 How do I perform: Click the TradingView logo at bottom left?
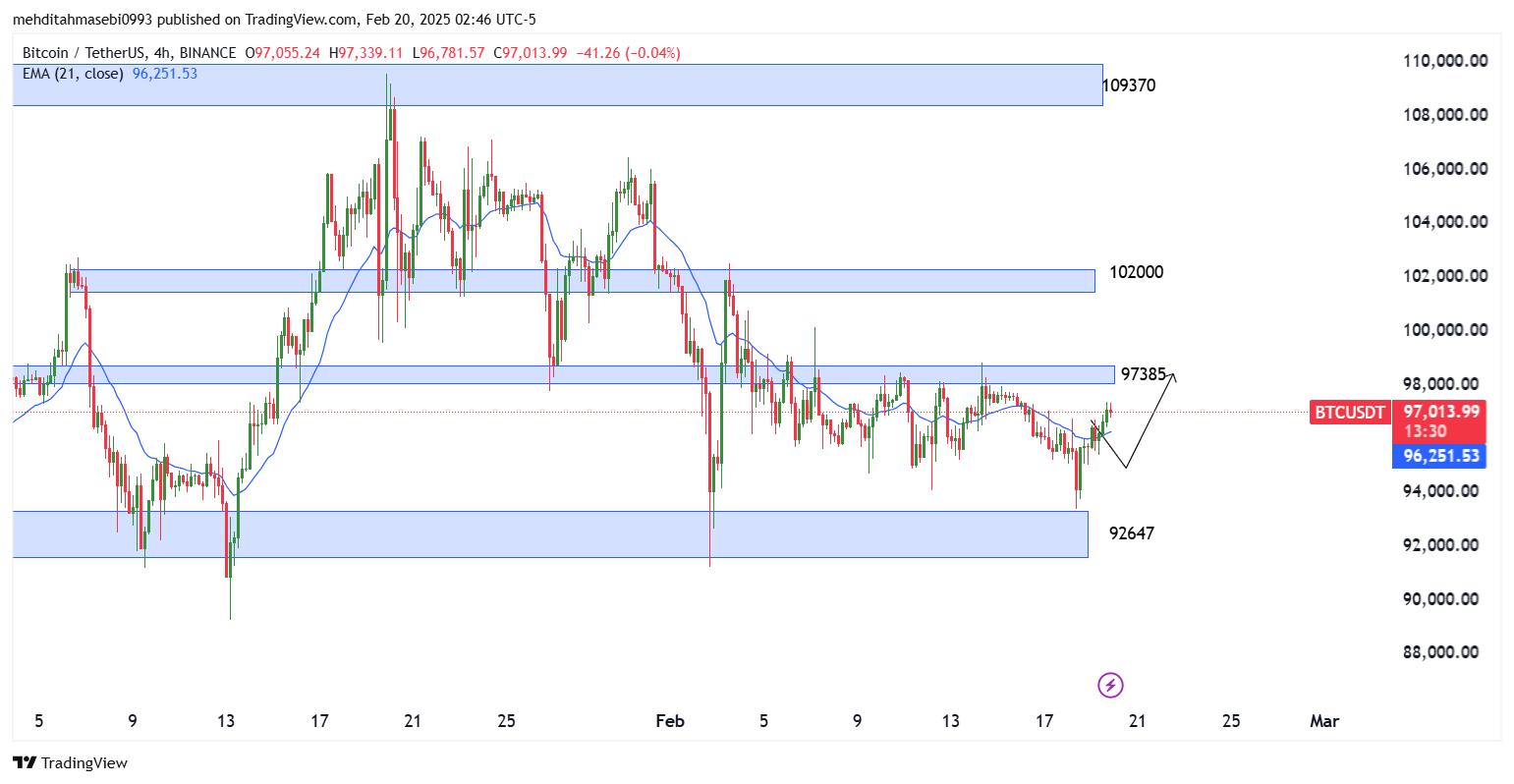tap(70, 762)
